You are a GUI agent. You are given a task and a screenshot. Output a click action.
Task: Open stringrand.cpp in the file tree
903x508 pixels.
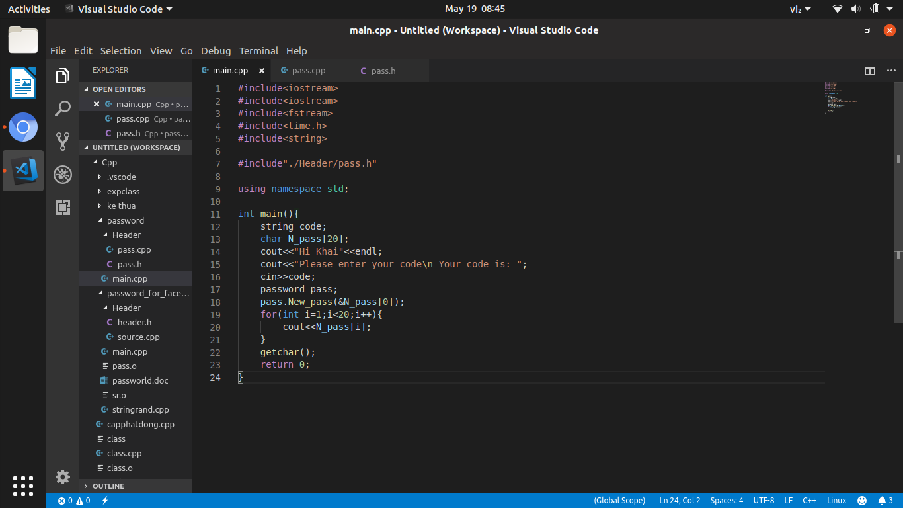[140, 409]
